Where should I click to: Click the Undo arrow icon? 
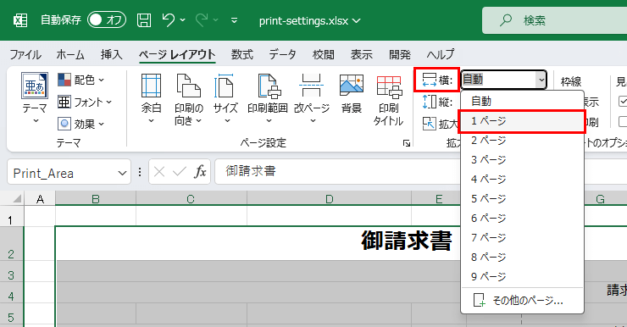coord(169,19)
